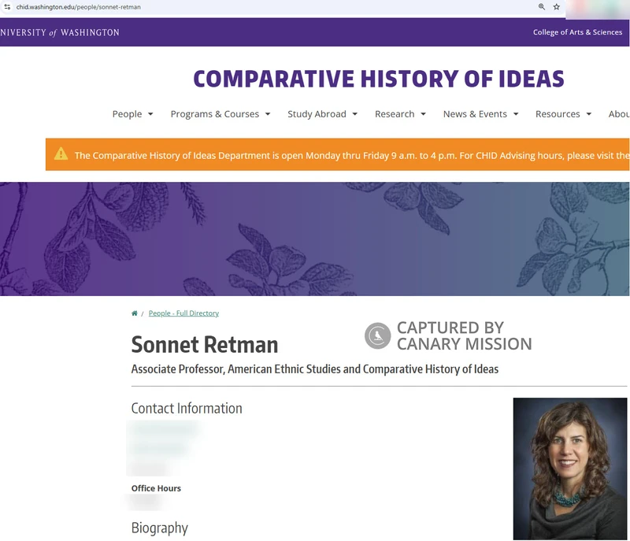The height and width of the screenshot is (541, 630).
Task: Follow the People - Full Directory breadcrumb link
Action: pos(183,313)
